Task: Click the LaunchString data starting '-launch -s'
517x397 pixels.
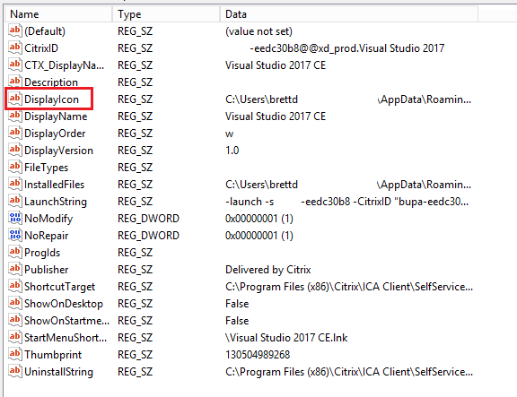Action: click(346, 202)
